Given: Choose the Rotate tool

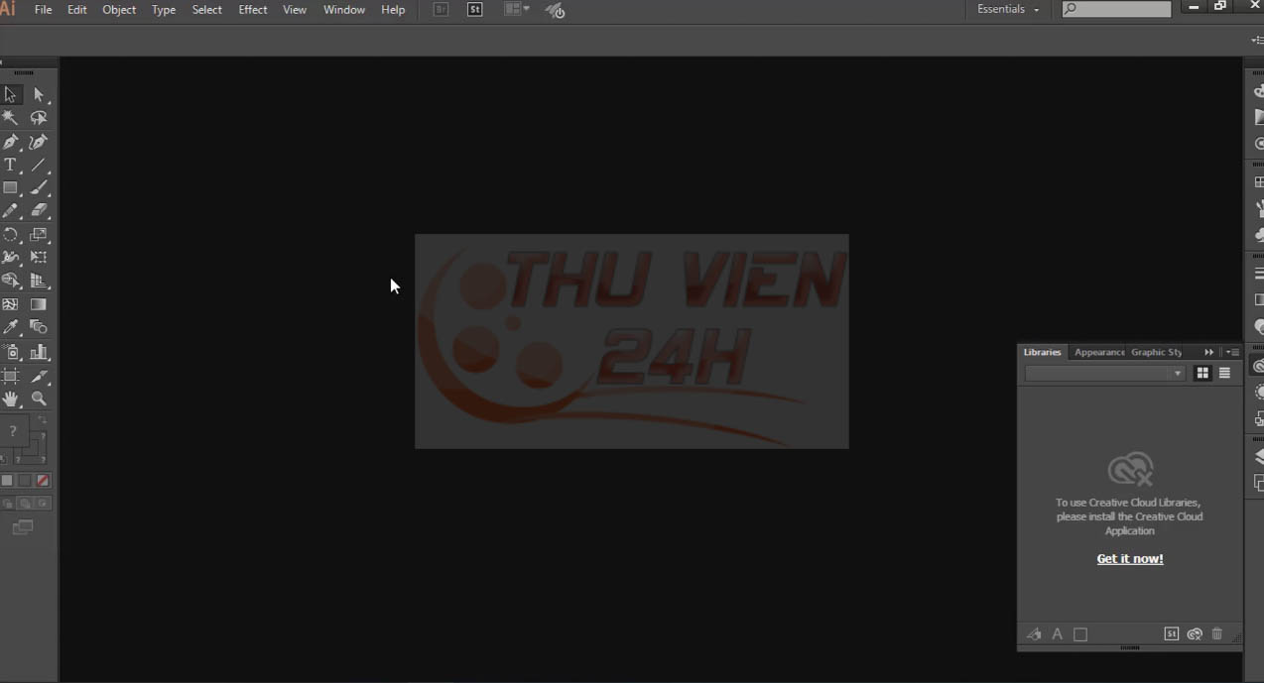Looking at the screenshot, I should (x=11, y=235).
